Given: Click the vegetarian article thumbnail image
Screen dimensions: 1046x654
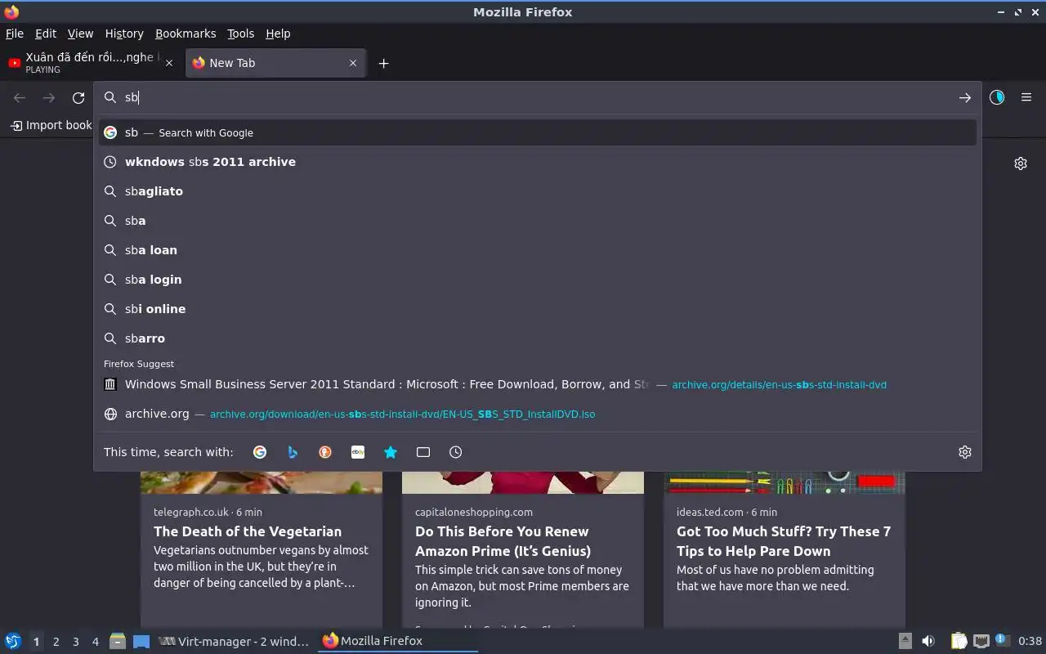Looking at the screenshot, I should (261, 482).
